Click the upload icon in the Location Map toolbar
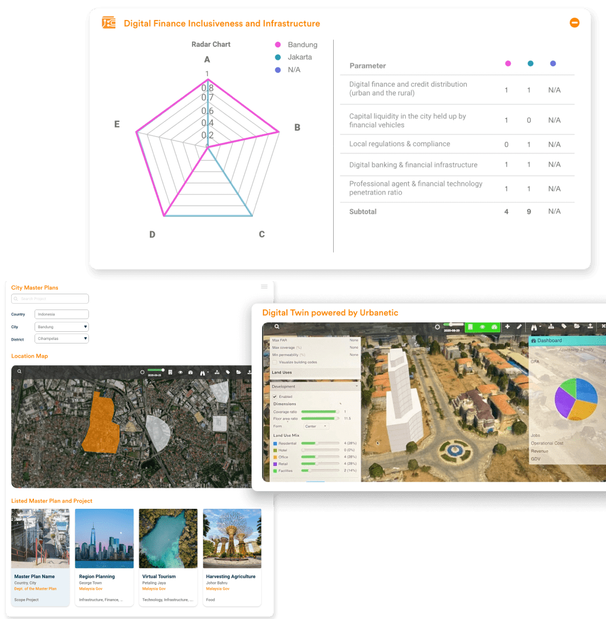 (250, 372)
